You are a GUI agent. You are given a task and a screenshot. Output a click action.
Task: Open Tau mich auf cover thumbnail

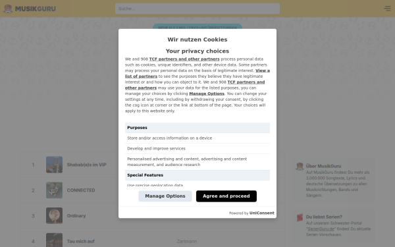pyautogui.click(x=54, y=240)
